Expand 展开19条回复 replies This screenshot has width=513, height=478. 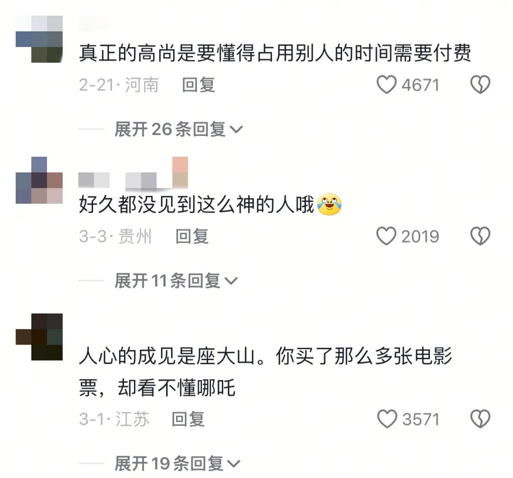pyautogui.click(x=177, y=463)
